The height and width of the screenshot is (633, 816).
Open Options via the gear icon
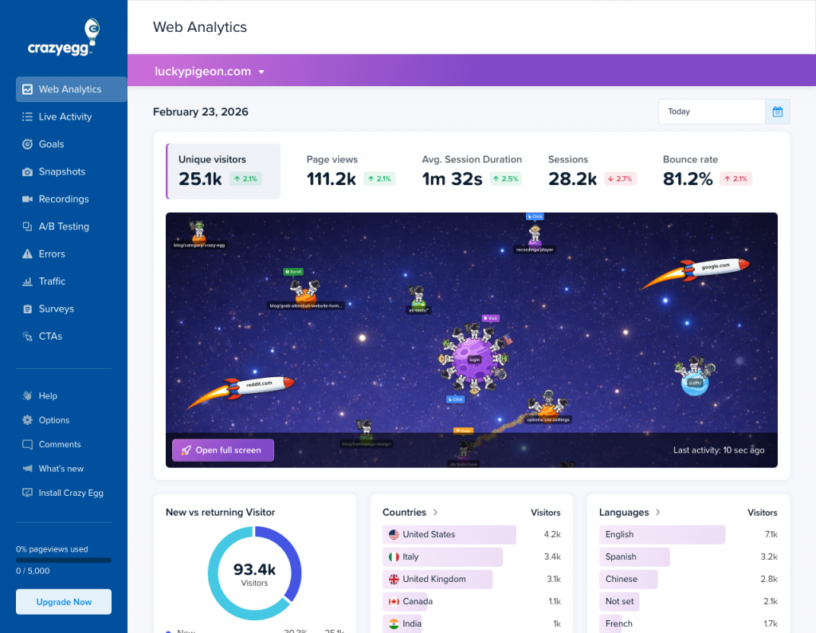click(x=27, y=420)
